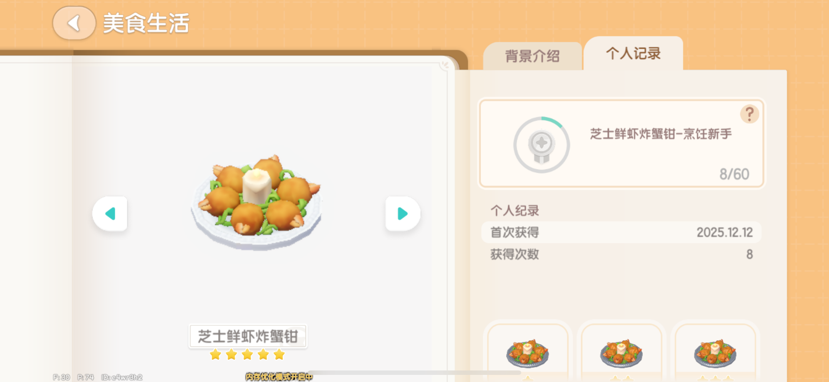Screen dimensions: 829x382
Task: Show next dish with right arrow
Action: [x=403, y=214]
